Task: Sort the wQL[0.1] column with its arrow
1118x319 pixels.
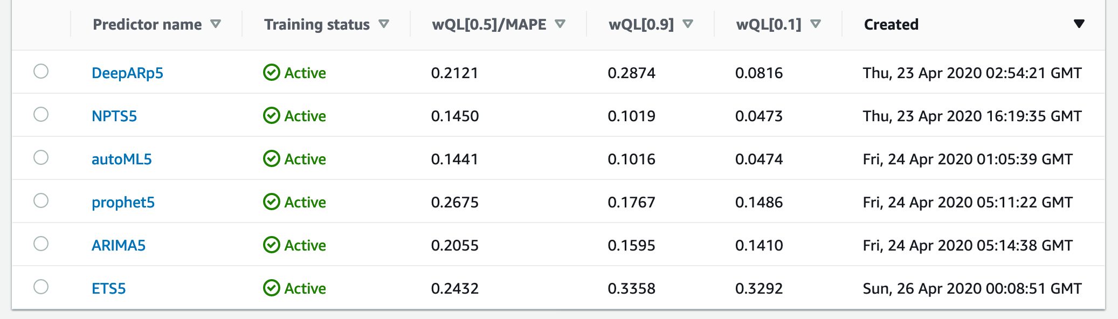Action: pyautogui.click(x=816, y=24)
